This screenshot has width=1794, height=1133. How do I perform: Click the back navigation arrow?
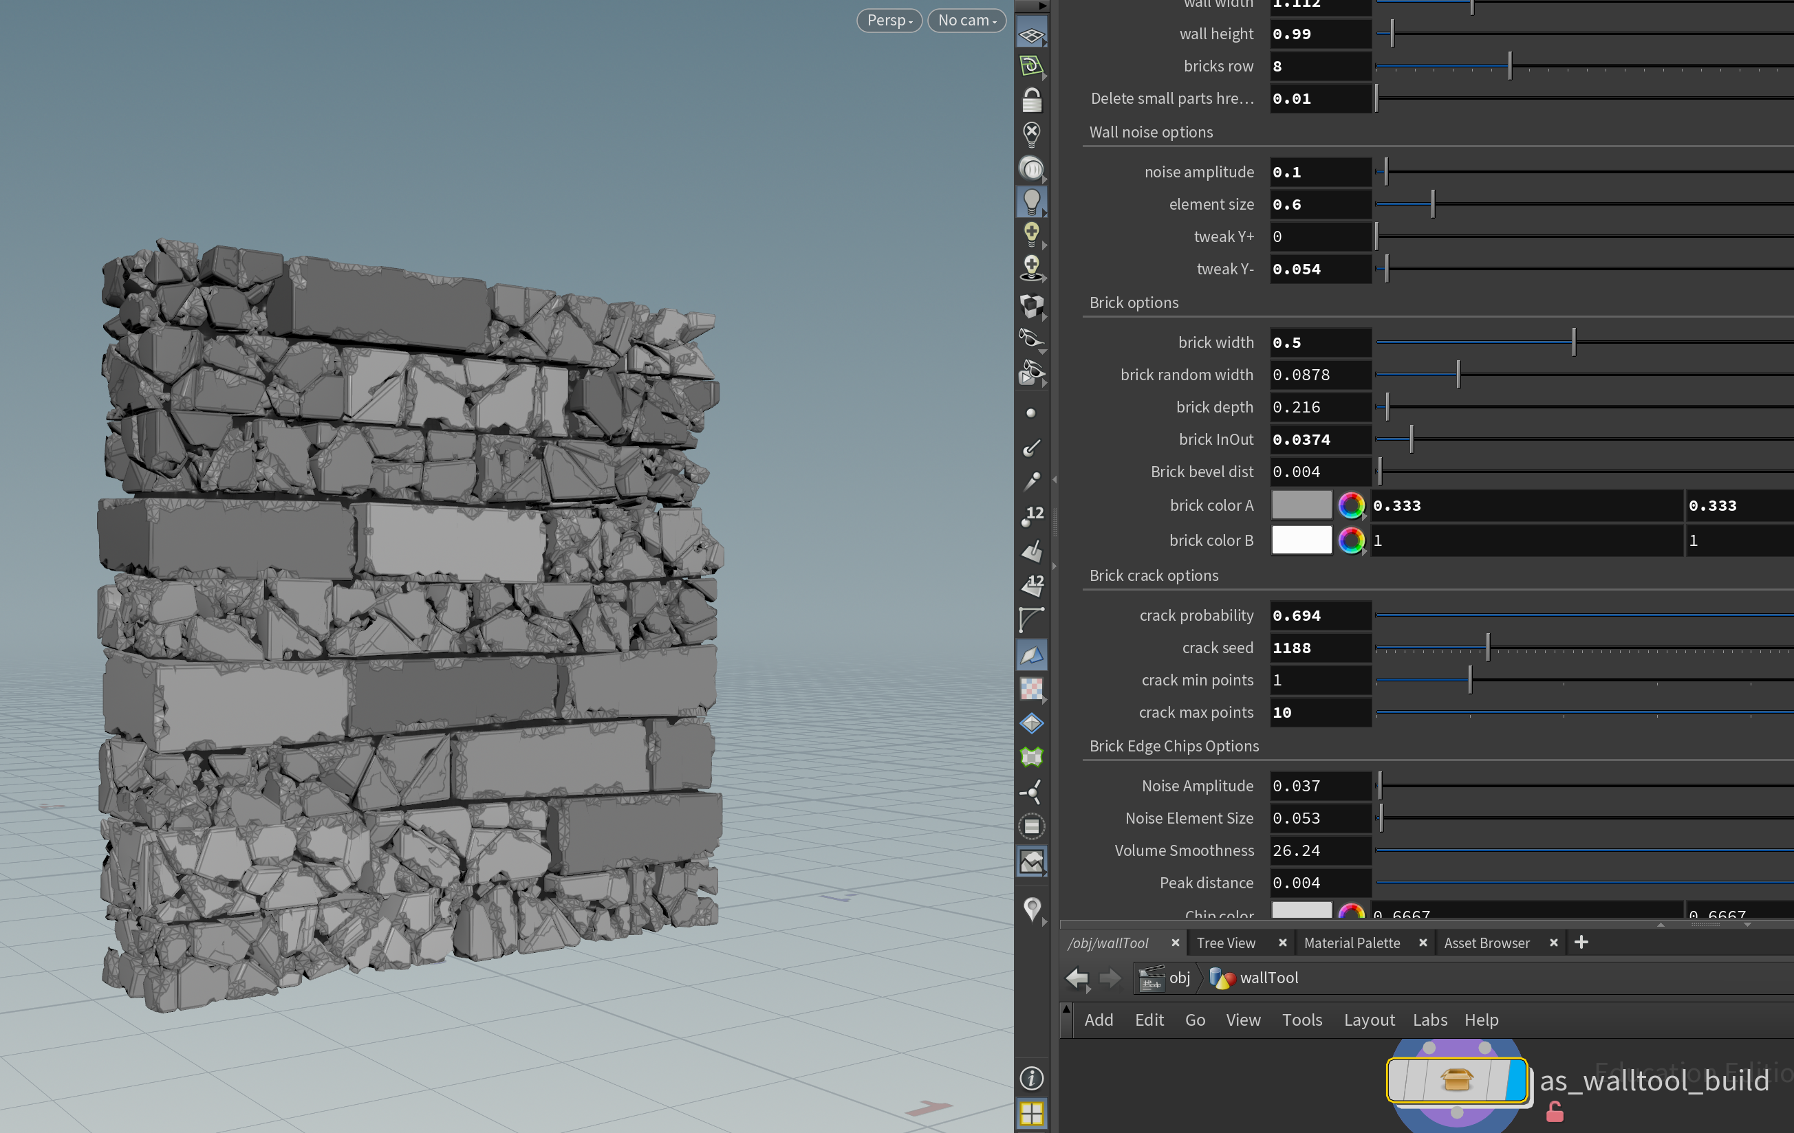click(1077, 978)
